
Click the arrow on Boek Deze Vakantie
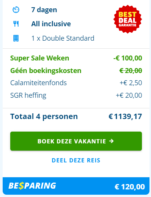pyautogui.click(x=112, y=141)
